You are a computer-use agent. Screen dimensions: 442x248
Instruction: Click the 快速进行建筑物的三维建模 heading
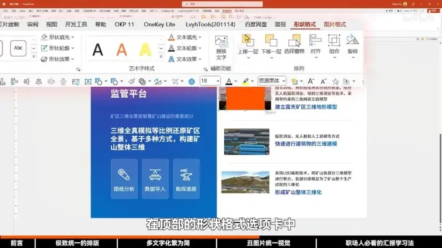coord(306,144)
